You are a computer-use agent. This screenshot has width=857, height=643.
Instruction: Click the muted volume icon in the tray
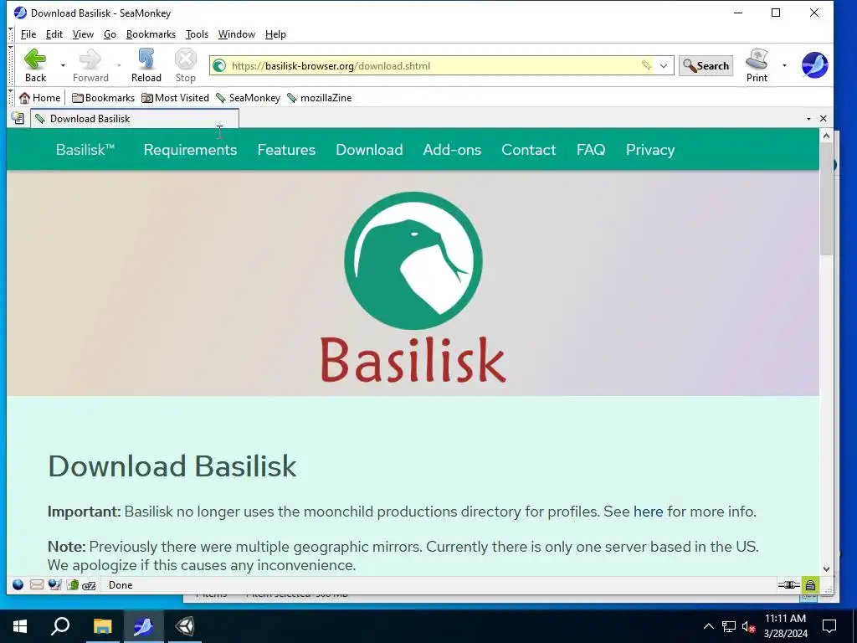click(x=749, y=626)
